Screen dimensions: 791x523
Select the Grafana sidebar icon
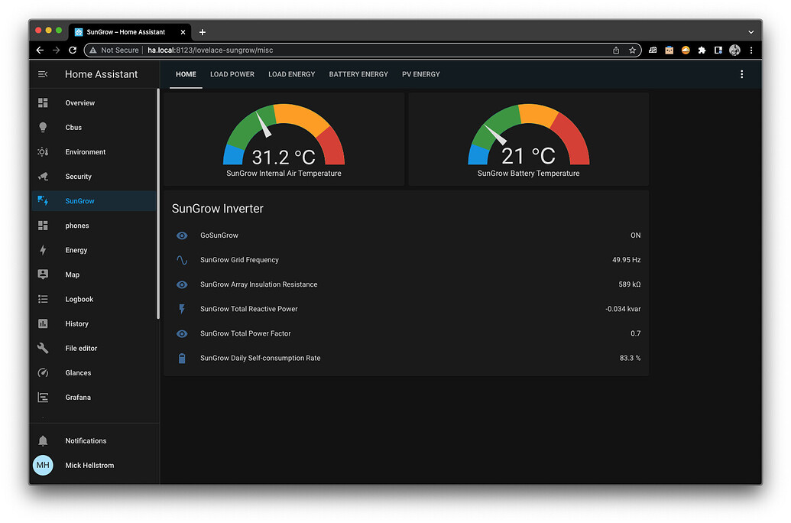[44, 397]
